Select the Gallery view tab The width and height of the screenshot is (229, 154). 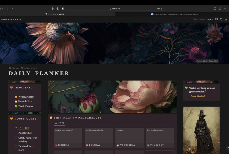[x=60, y=123]
